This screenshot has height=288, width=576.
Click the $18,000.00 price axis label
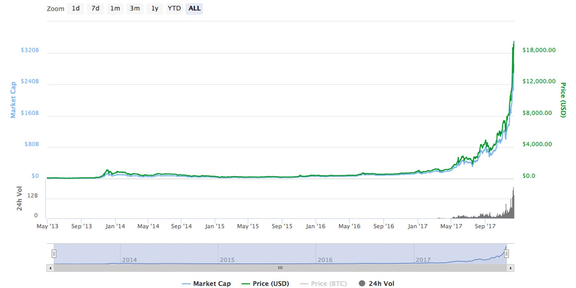(x=539, y=50)
